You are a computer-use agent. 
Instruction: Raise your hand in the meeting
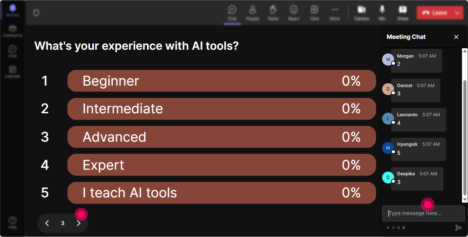pyautogui.click(x=273, y=13)
